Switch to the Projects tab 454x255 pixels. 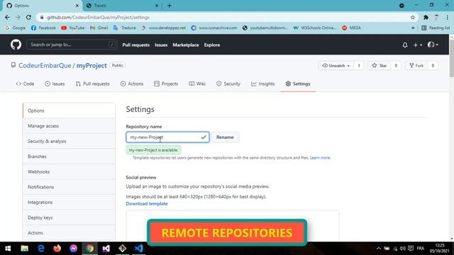tap(166, 84)
